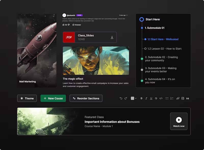204x150 pixels.
Task: Insert an image with the picture icon
Action: [x=183, y=98]
